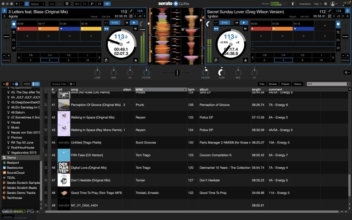Add a new smart crate
Image resolution: width=352 pixels, height=220 pixels.
15,84
